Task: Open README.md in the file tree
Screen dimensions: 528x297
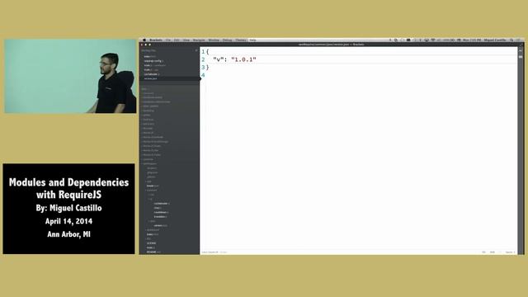Action: [x=153, y=252]
